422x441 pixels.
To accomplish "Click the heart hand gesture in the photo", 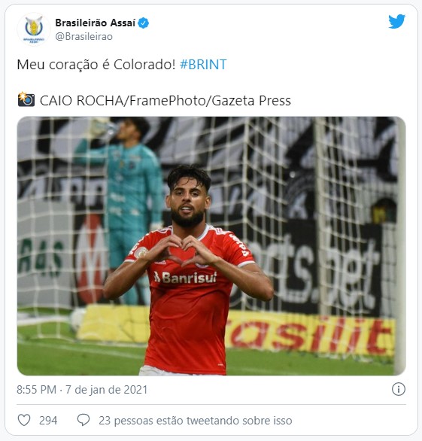I will [x=185, y=251].
